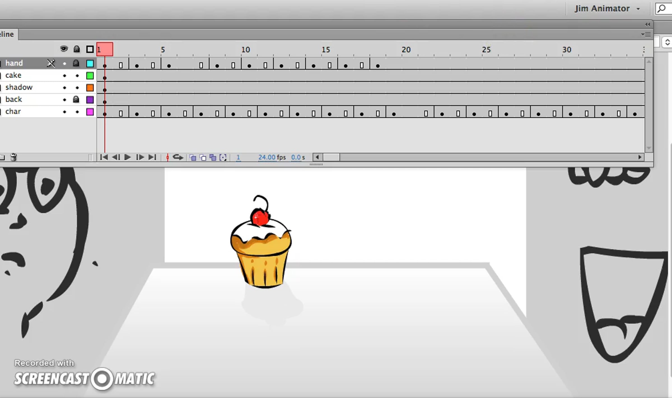Click the 24.00 fps frame rate value

pyautogui.click(x=267, y=157)
